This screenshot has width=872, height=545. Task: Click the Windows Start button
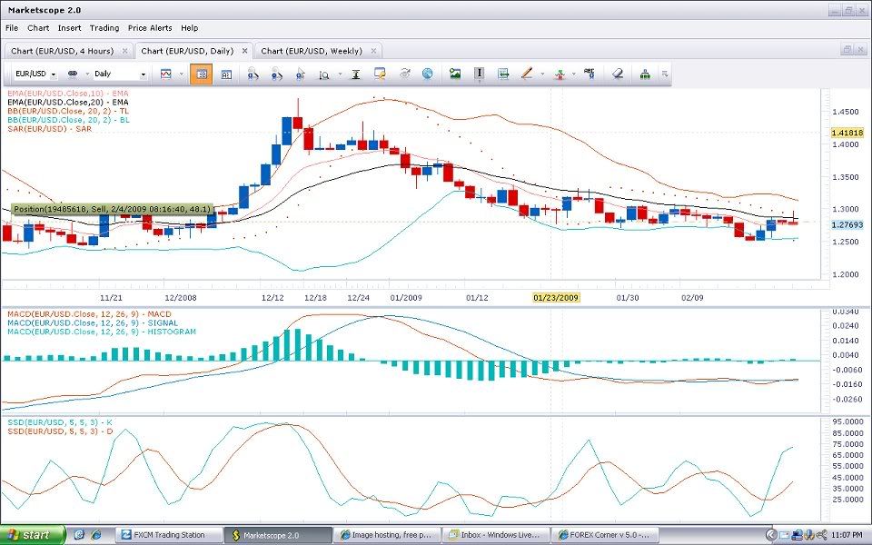pos(33,535)
